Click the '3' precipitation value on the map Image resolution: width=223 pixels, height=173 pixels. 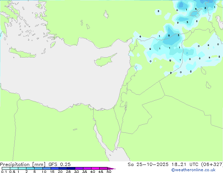point(205,8)
